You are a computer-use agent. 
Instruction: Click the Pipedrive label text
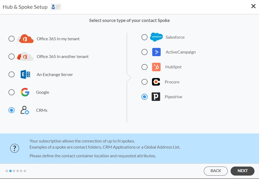pyautogui.click(x=174, y=97)
